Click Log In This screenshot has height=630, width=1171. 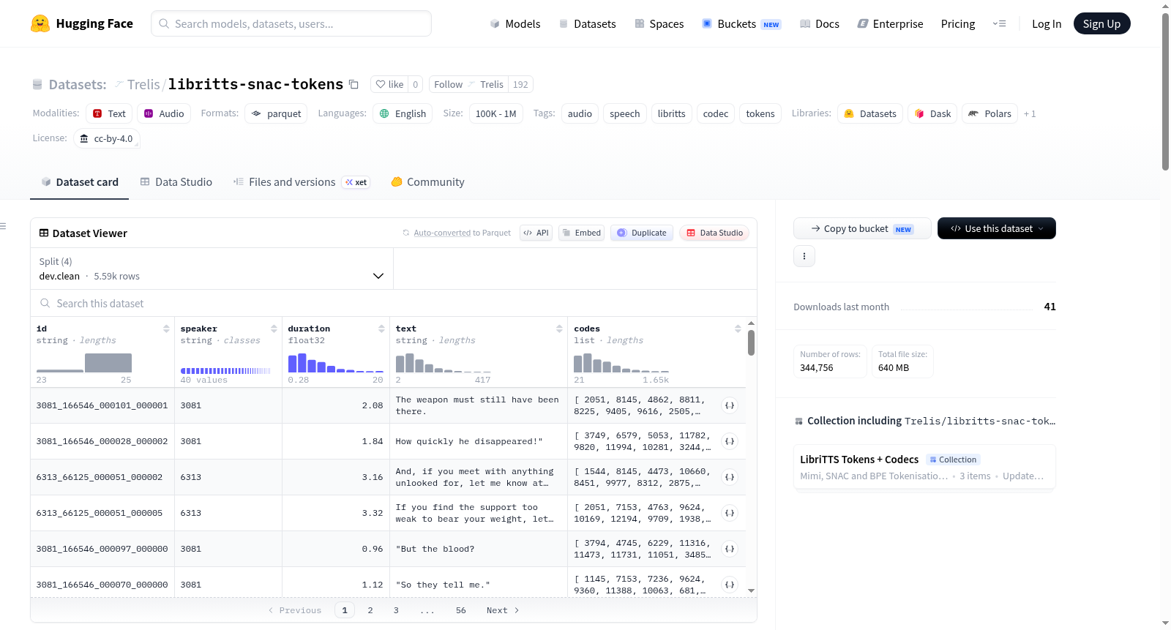coord(1047,23)
